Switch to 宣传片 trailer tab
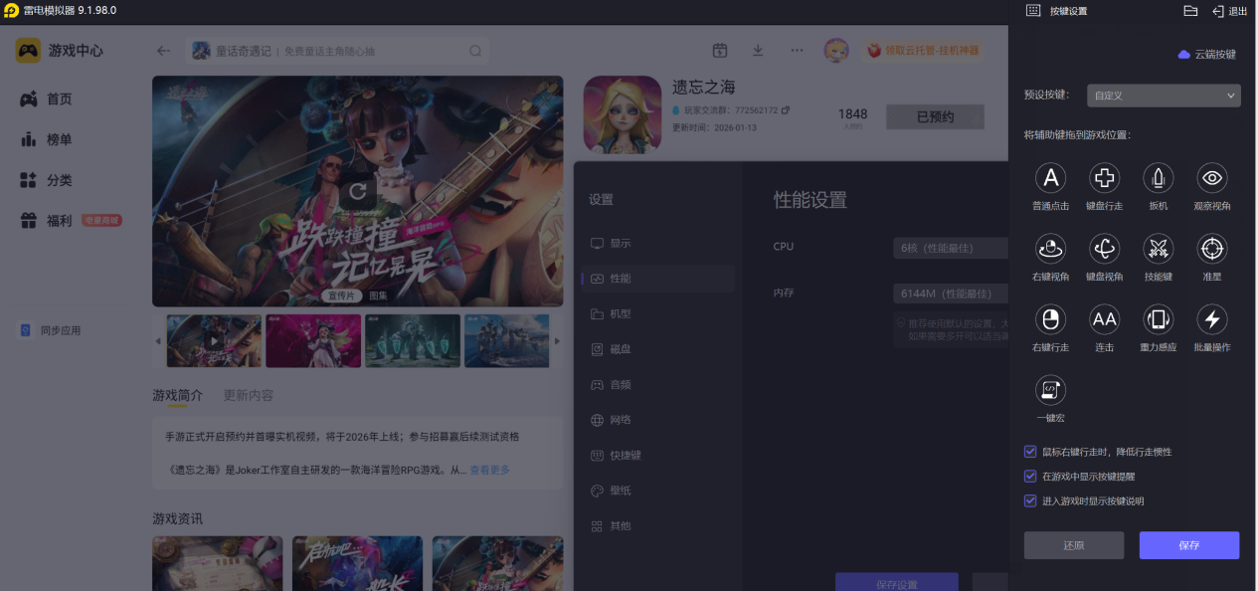The height and width of the screenshot is (591, 1258). click(x=341, y=295)
